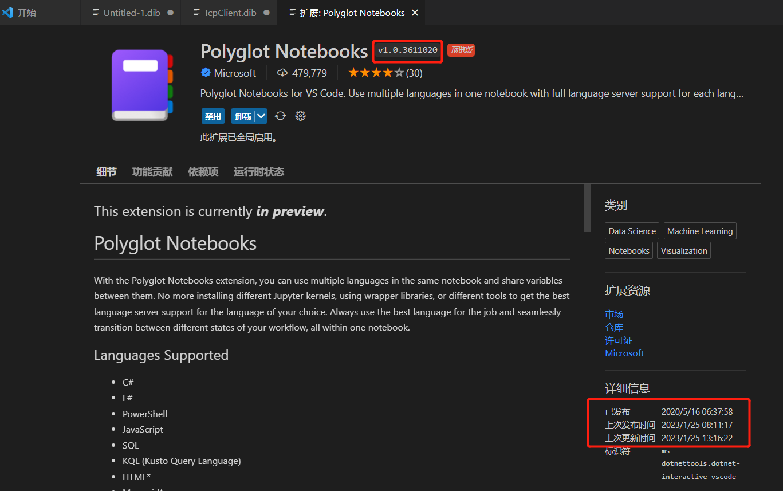
Task: Click the VS Code logo in top-left corner
Action: tap(7, 12)
